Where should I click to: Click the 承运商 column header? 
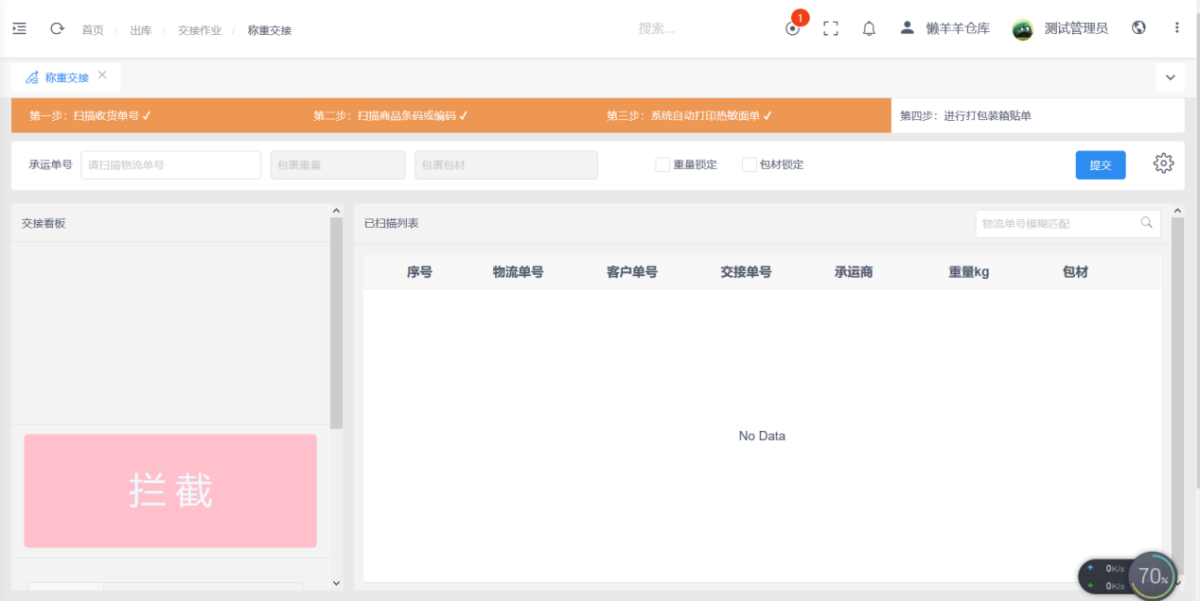coord(854,272)
